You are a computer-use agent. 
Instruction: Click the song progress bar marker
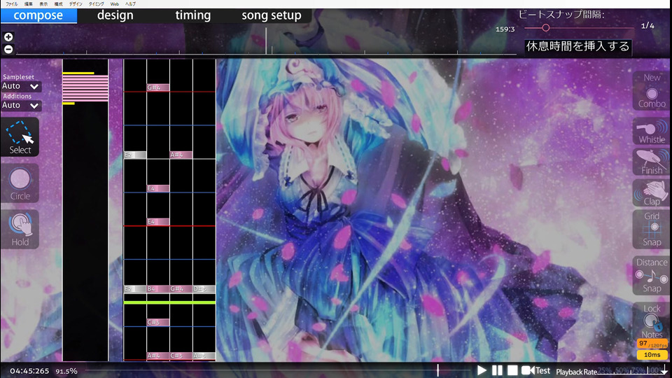438,370
